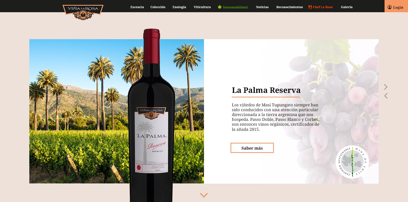The width and height of the screenshot is (408, 202).
Task: Expand page with orange down chevron
Action: pyautogui.click(x=204, y=195)
